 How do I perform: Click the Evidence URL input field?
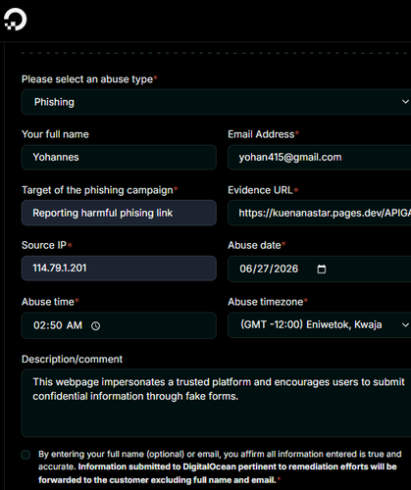[x=319, y=213]
